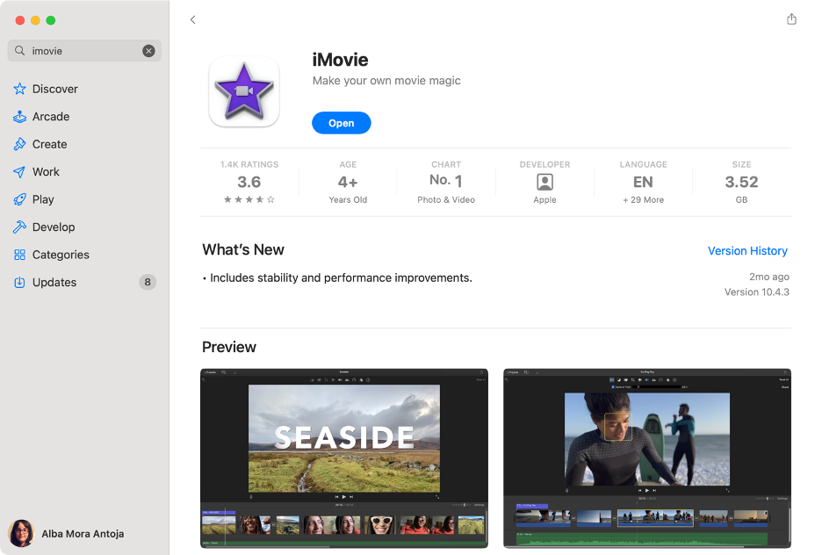Open the Work section
This screenshot has height=555, width=822.
(46, 171)
